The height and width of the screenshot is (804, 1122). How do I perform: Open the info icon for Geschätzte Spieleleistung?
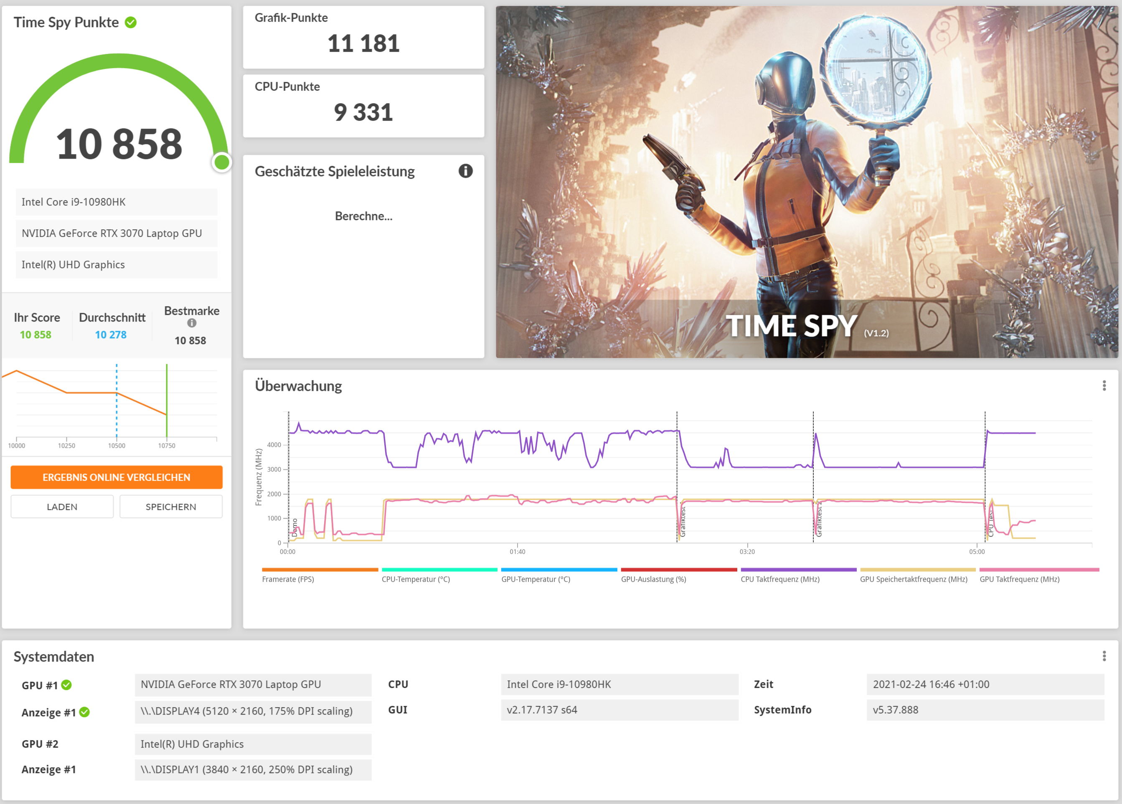tap(465, 171)
